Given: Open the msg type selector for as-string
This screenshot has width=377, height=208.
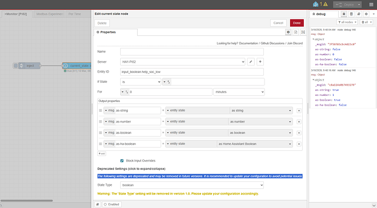Looking at the screenshot, I should [109, 111].
